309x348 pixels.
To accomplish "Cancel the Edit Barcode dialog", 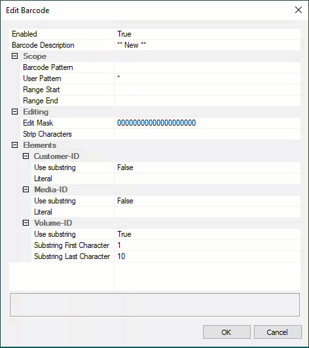I will (278, 332).
